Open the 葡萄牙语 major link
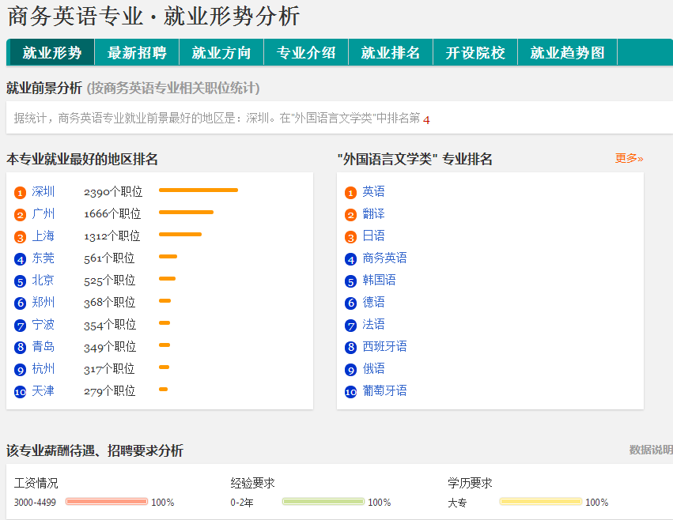The image size is (673, 520). tap(384, 391)
